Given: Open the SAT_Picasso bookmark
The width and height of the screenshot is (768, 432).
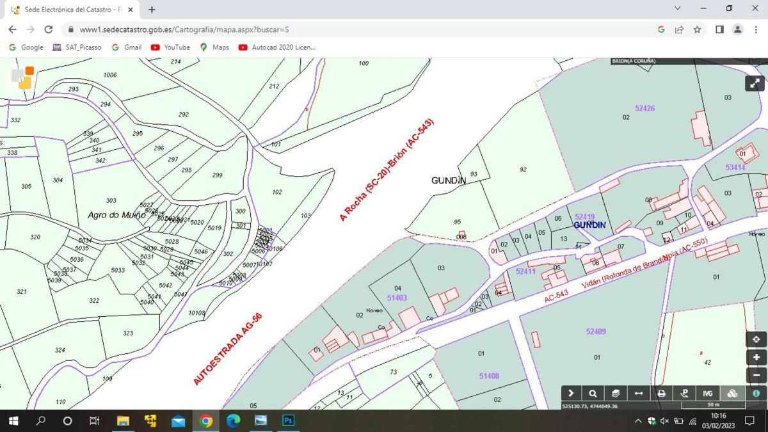Looking at the screenshot, I should (77, 47).
